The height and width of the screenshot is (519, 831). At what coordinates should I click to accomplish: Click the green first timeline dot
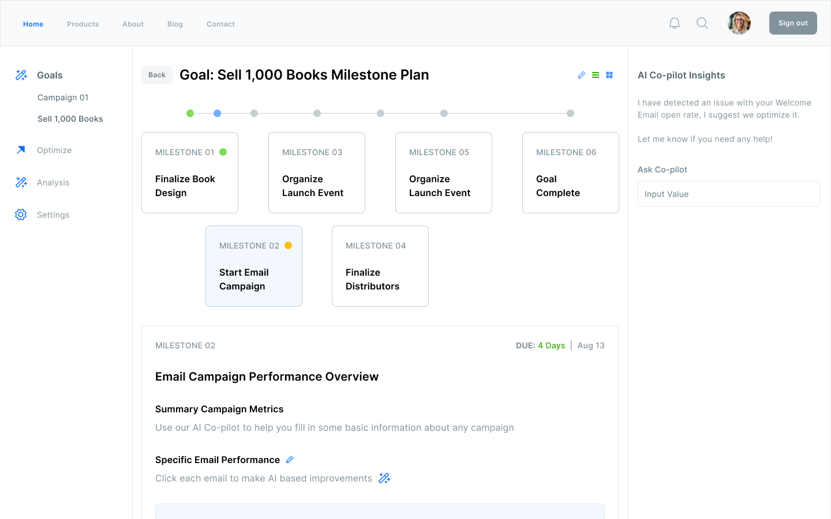point(190,113)
